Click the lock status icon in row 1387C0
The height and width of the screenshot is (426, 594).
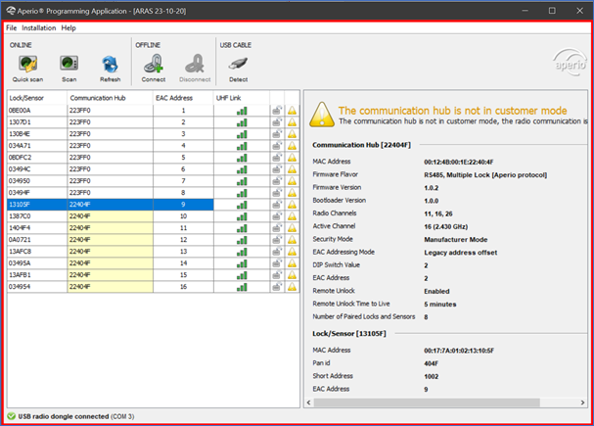[277, 216]
